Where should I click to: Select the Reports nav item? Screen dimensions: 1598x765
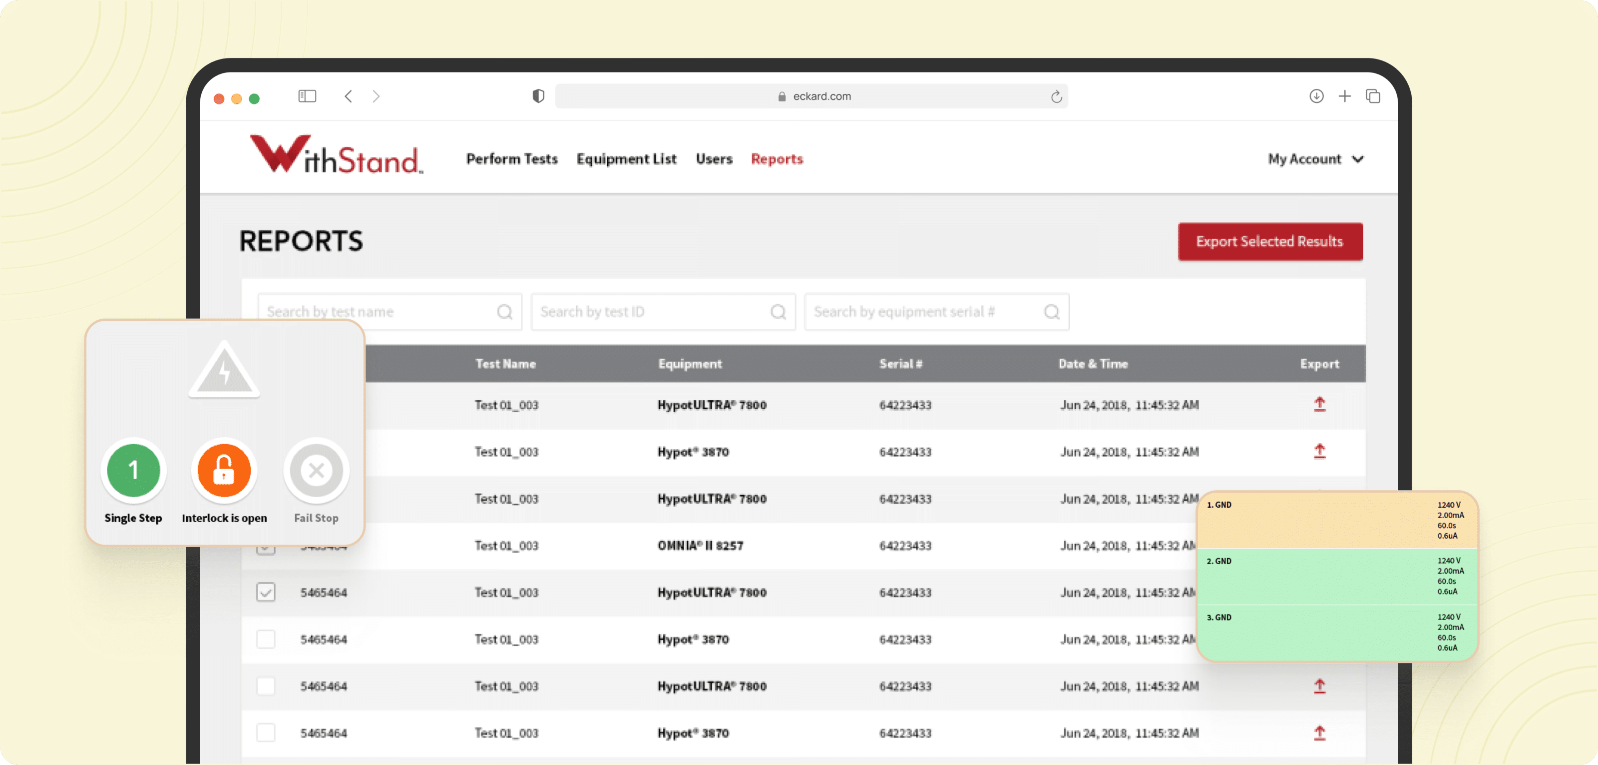point(777,159)
